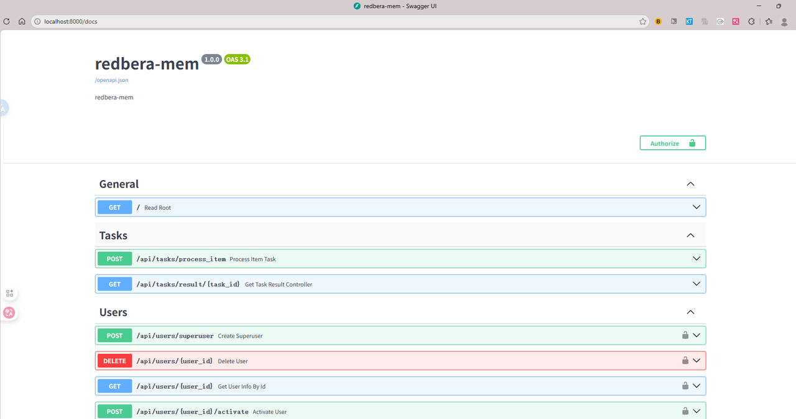796x419 pixels.
Task: Reload the Swagger docs page
Action: 7,21
